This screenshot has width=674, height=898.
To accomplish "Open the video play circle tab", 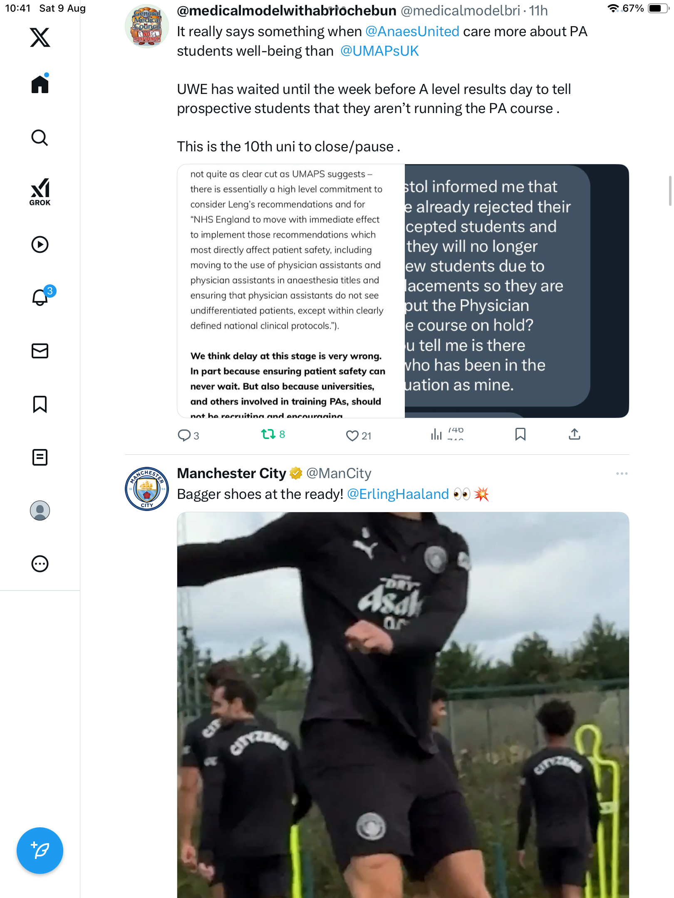I will tap(40, 244).
